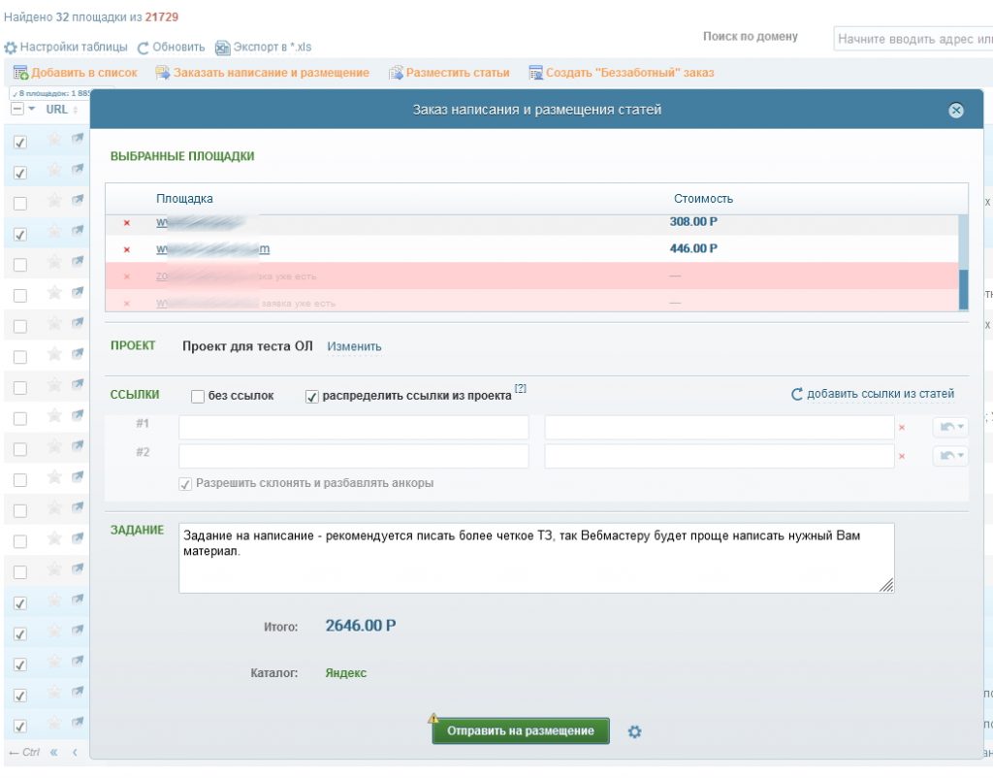Viewport: 993px width, 778px height.
Task: Open the site link on the 308.00 Р row
Action: (200, 222)
